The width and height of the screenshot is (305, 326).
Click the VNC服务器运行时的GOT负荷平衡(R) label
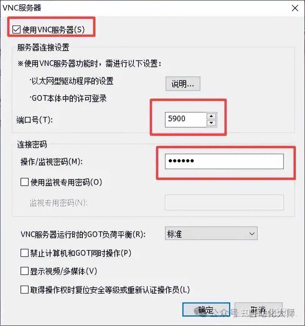click(83, 234)
